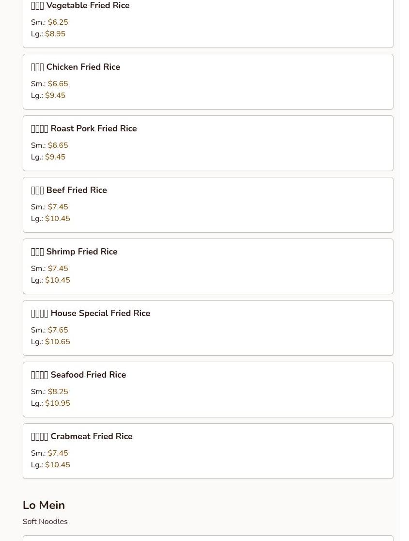The height and width of the screenshot is (541, 409).
Task: Pick House Special Fried Rice large $10.65
Action: click(58, 342)
